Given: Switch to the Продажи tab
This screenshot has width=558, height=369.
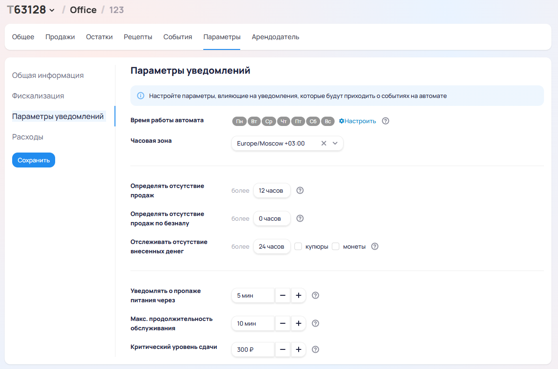Looking at the screenshot, I should point(60,37).
